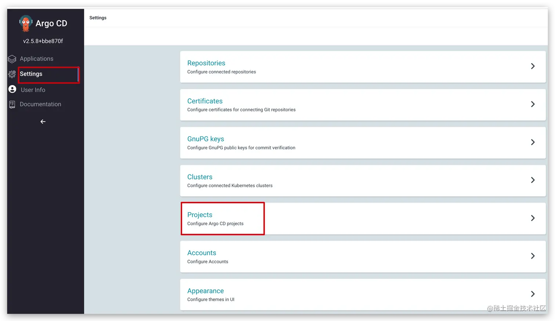Click 'Configure Argo CD projects' text
This screenshot has height=321, width=555.
[215, 224]
